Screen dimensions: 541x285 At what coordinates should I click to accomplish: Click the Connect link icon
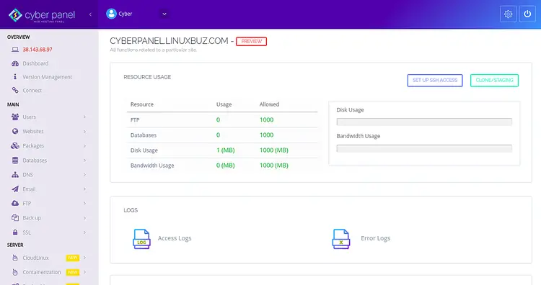coord(15,90)
